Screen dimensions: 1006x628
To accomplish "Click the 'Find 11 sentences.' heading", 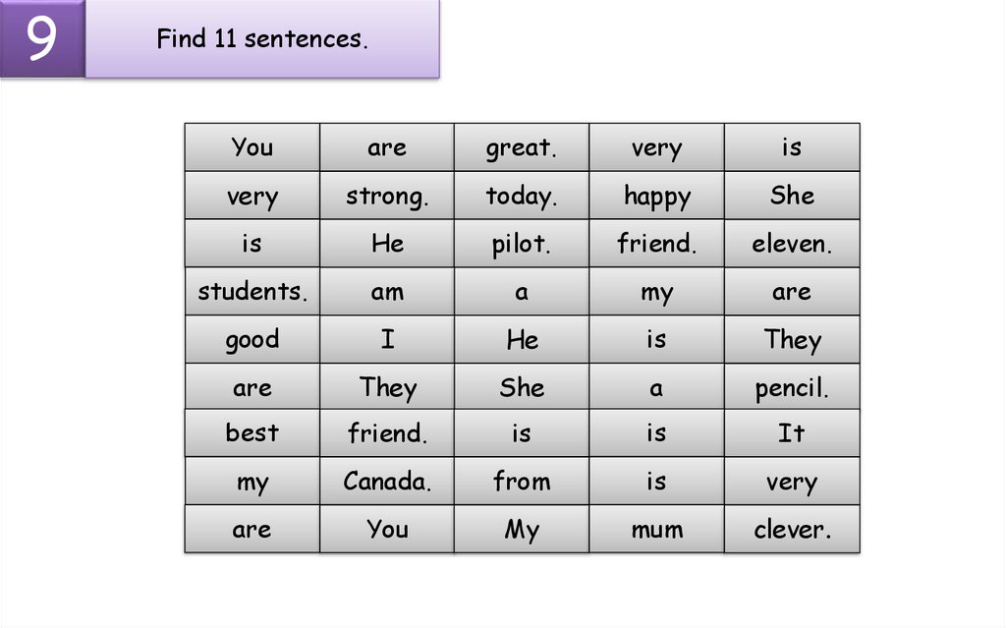I will pyautogui.click(x=261, y=40).
